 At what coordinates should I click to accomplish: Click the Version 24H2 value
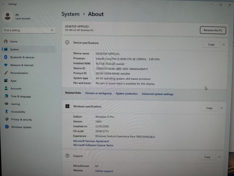click(99, 121)
